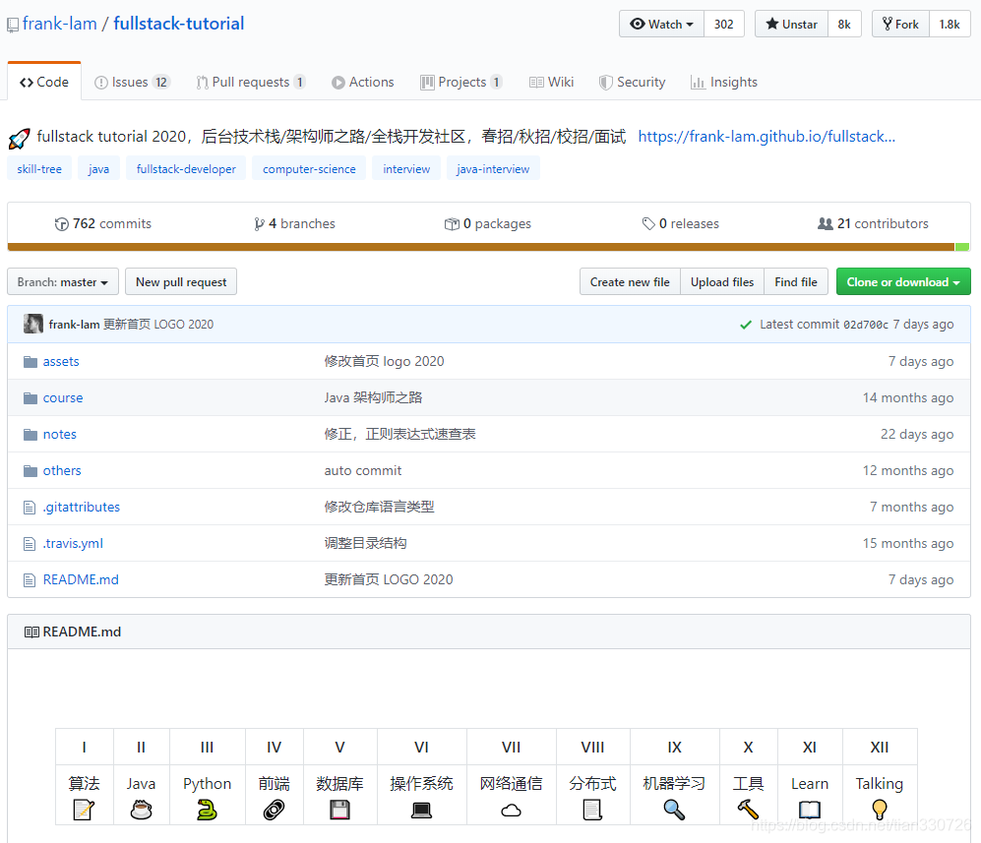Open the Pull requests tab

click(250, 82)
